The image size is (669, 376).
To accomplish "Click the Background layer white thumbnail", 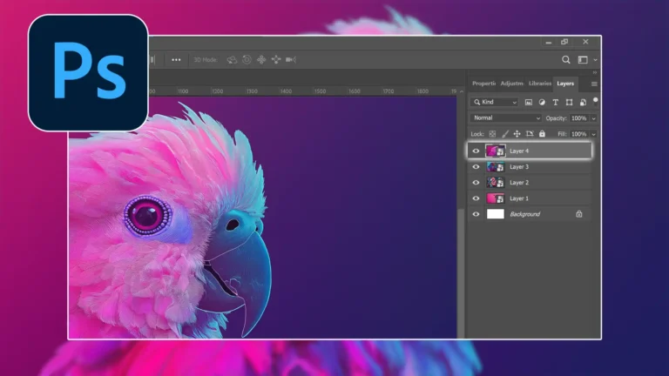I will (496, 214).
